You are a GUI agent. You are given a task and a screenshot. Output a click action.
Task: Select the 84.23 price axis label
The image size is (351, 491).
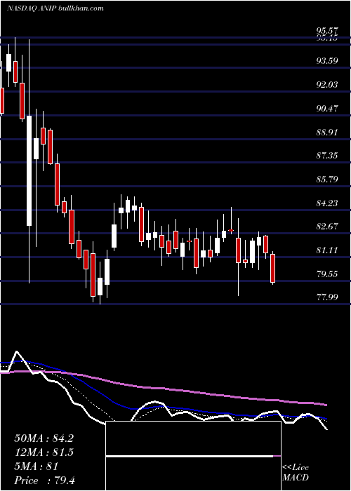click(327, 203)
